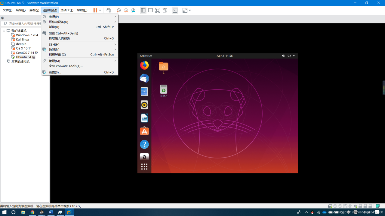Select 共享的虚拟机 in the library

(x=20, y=61)
